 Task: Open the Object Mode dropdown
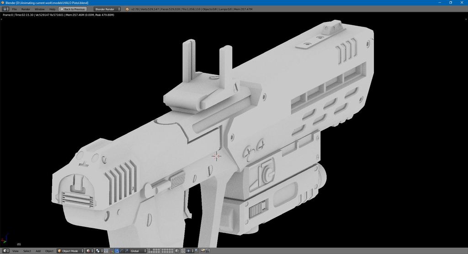(70, 251)
